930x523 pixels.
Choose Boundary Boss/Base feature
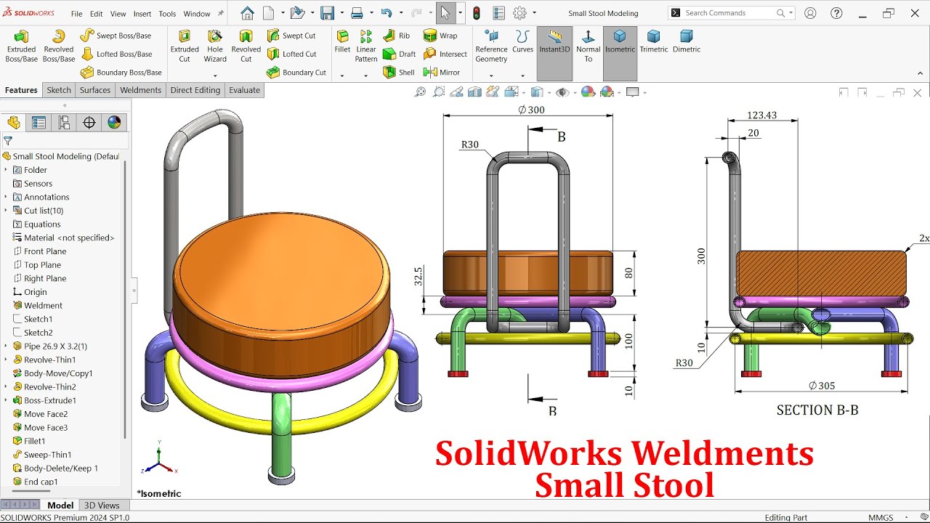pos(121,72)
